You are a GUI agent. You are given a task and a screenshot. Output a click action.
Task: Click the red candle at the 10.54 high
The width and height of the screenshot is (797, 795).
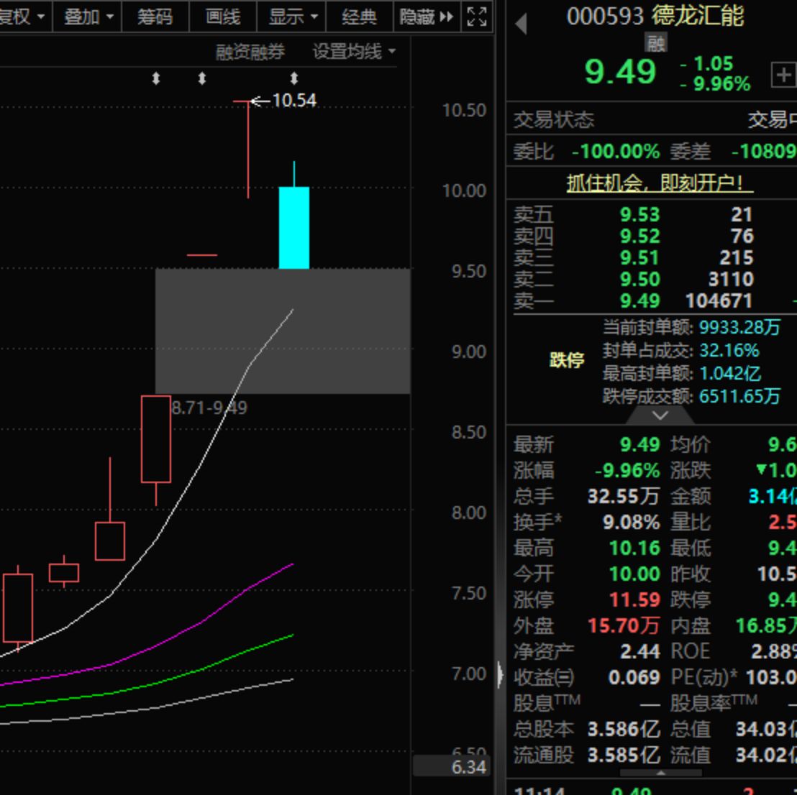pyautogui.click(x=248, y=150)
